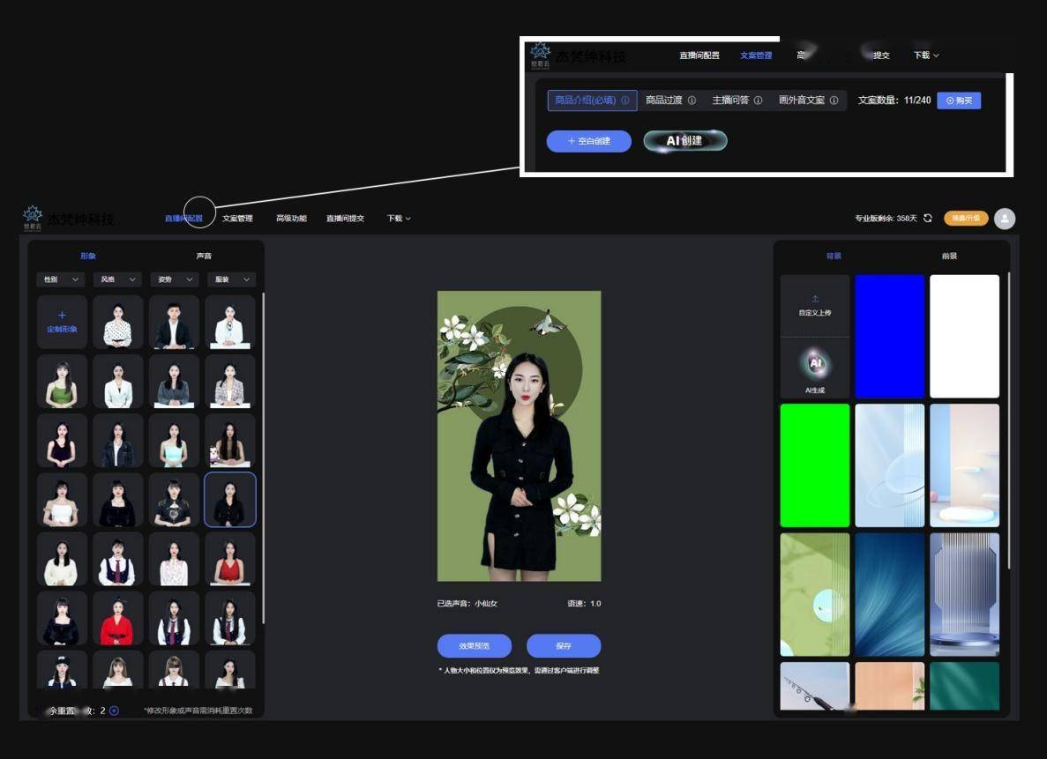This screenshot has width=1047, height=759.
Task: Select the green background color swatch
Action: pyautogui.click(x=814, y=465)
